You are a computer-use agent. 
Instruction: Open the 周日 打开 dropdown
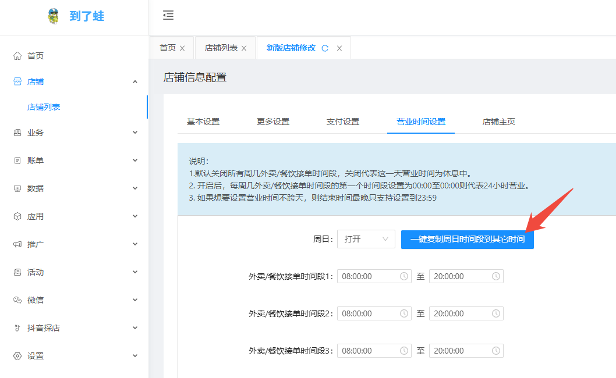coord(366,239)
